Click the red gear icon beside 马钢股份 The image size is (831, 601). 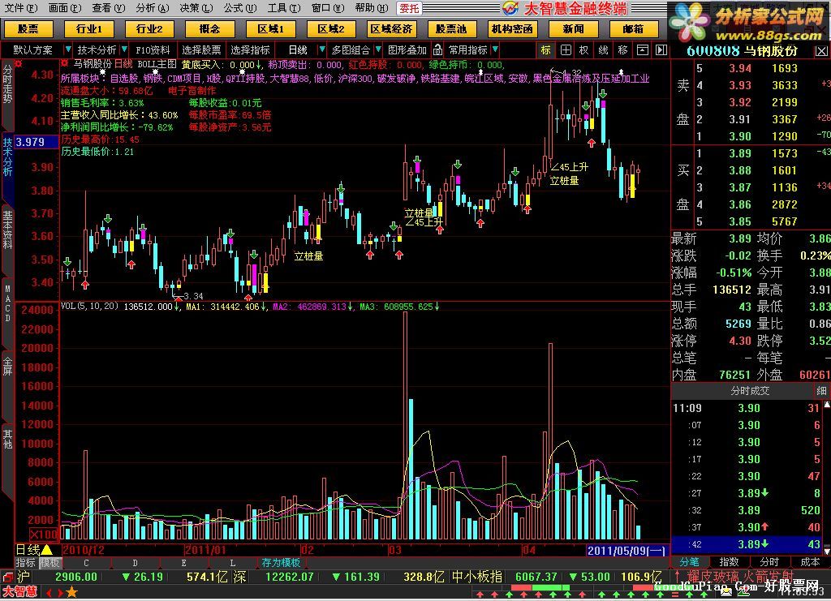pyautogui.click(x=65, y=63)
